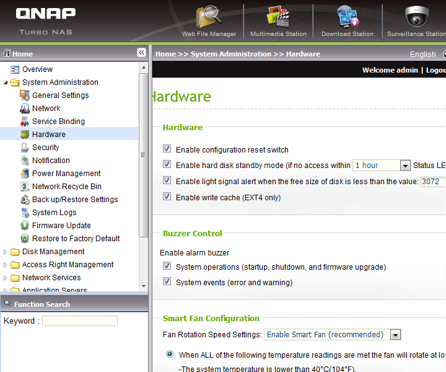Click the Network Recycle Bin icon
The image size is (446, 372).
25,187
